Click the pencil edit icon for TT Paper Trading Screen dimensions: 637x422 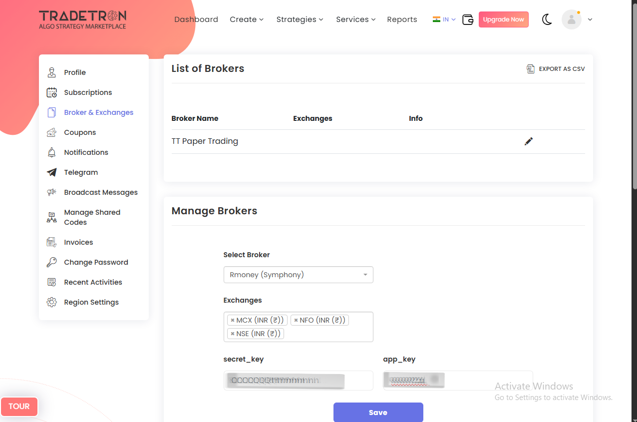[x=529, y=141]
